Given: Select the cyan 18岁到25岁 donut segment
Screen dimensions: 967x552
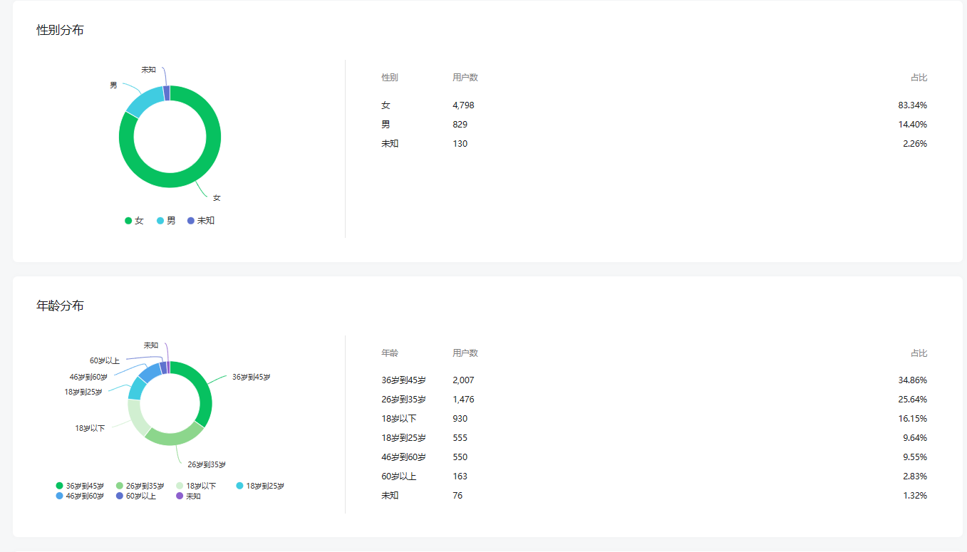Looking at the screenshot, I should coord(137,387).
